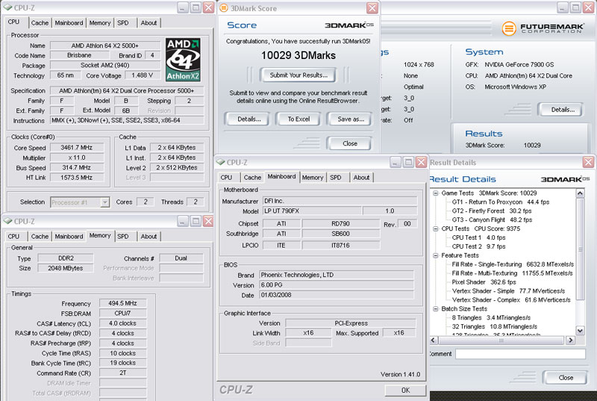Select the '32 Triangles' batch row
Viewport: 597px width, 401px height.
(494, 326)
